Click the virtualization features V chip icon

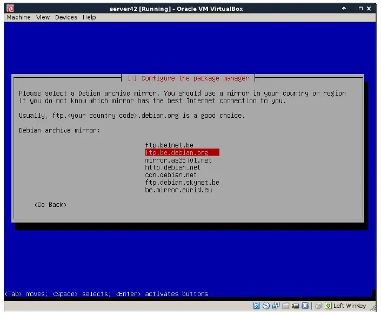point(305,306)
